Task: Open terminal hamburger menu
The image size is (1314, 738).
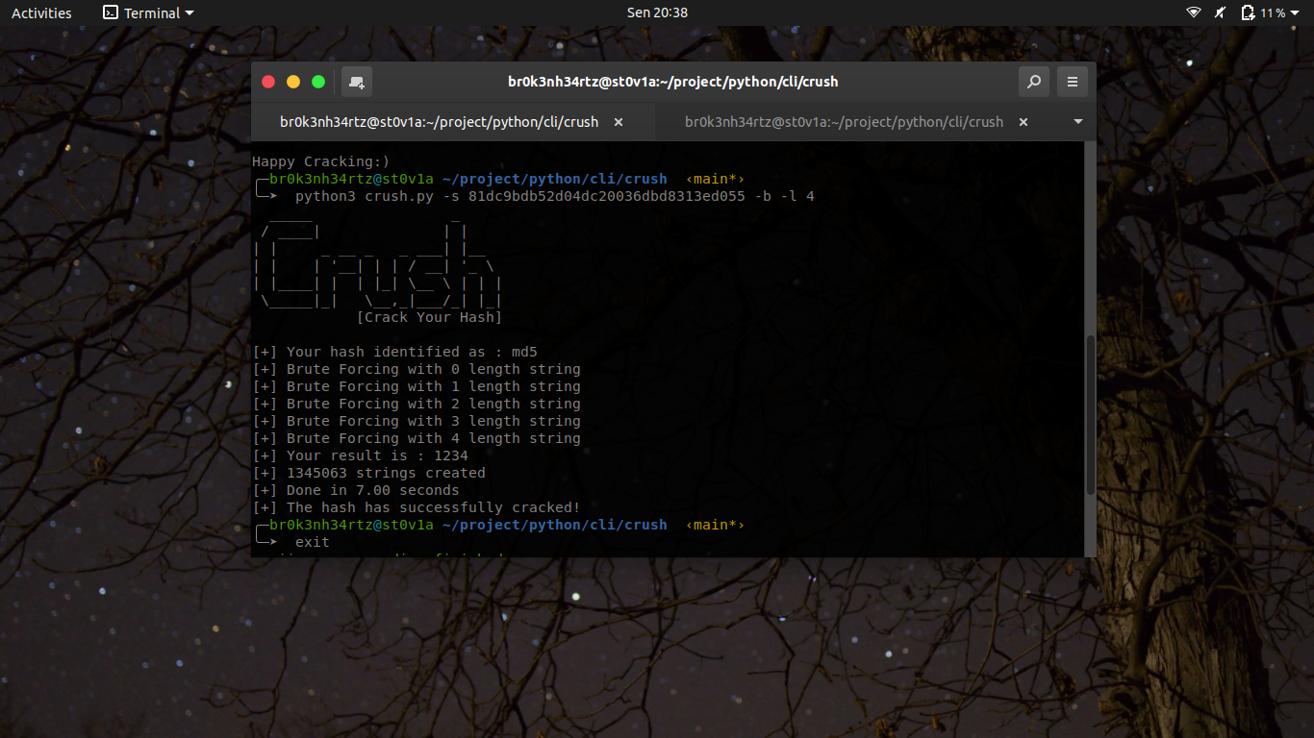Action: 1073,82
